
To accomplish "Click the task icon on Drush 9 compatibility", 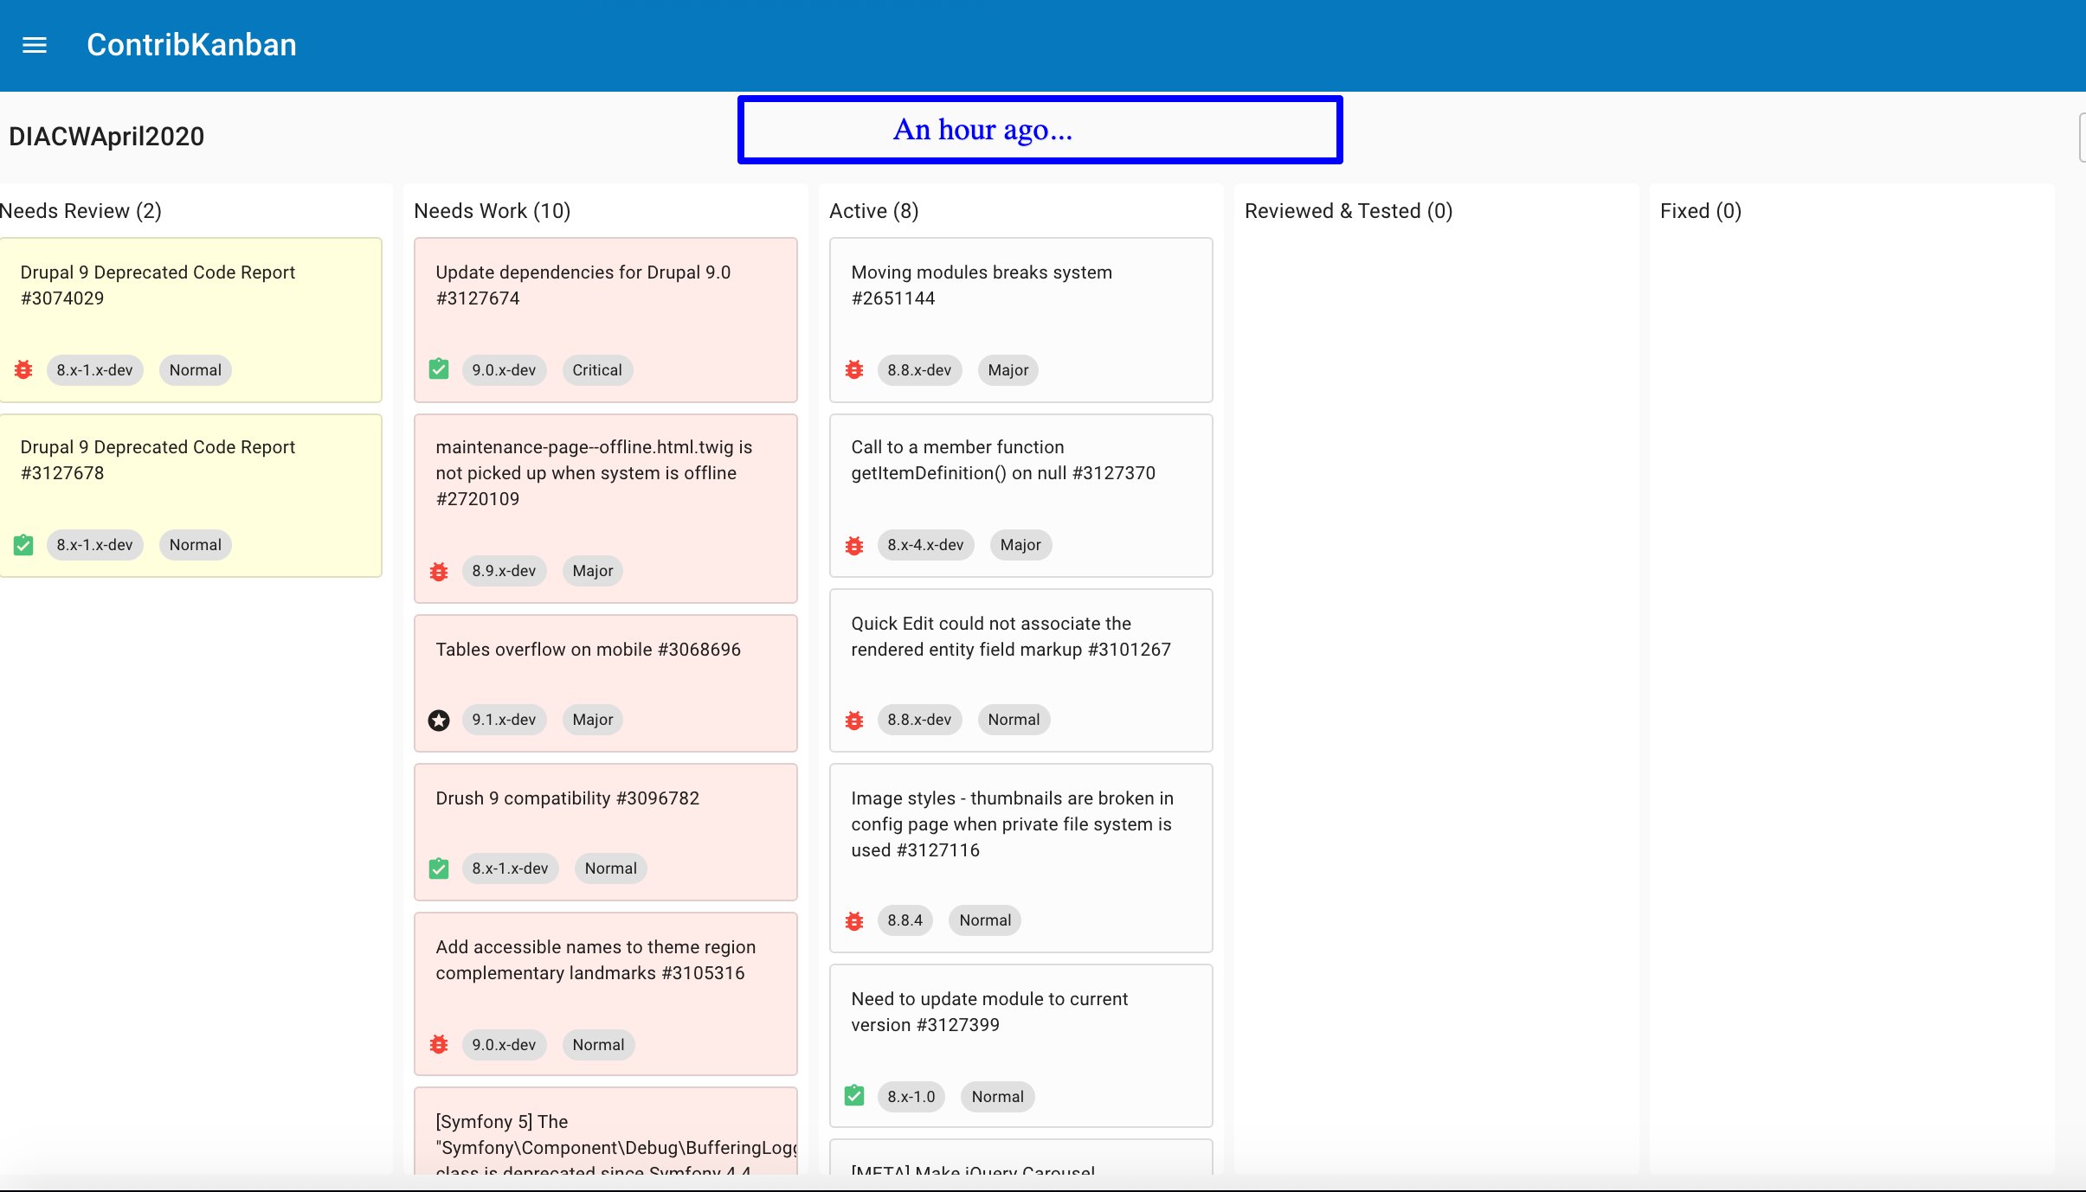I will point(439,868).
